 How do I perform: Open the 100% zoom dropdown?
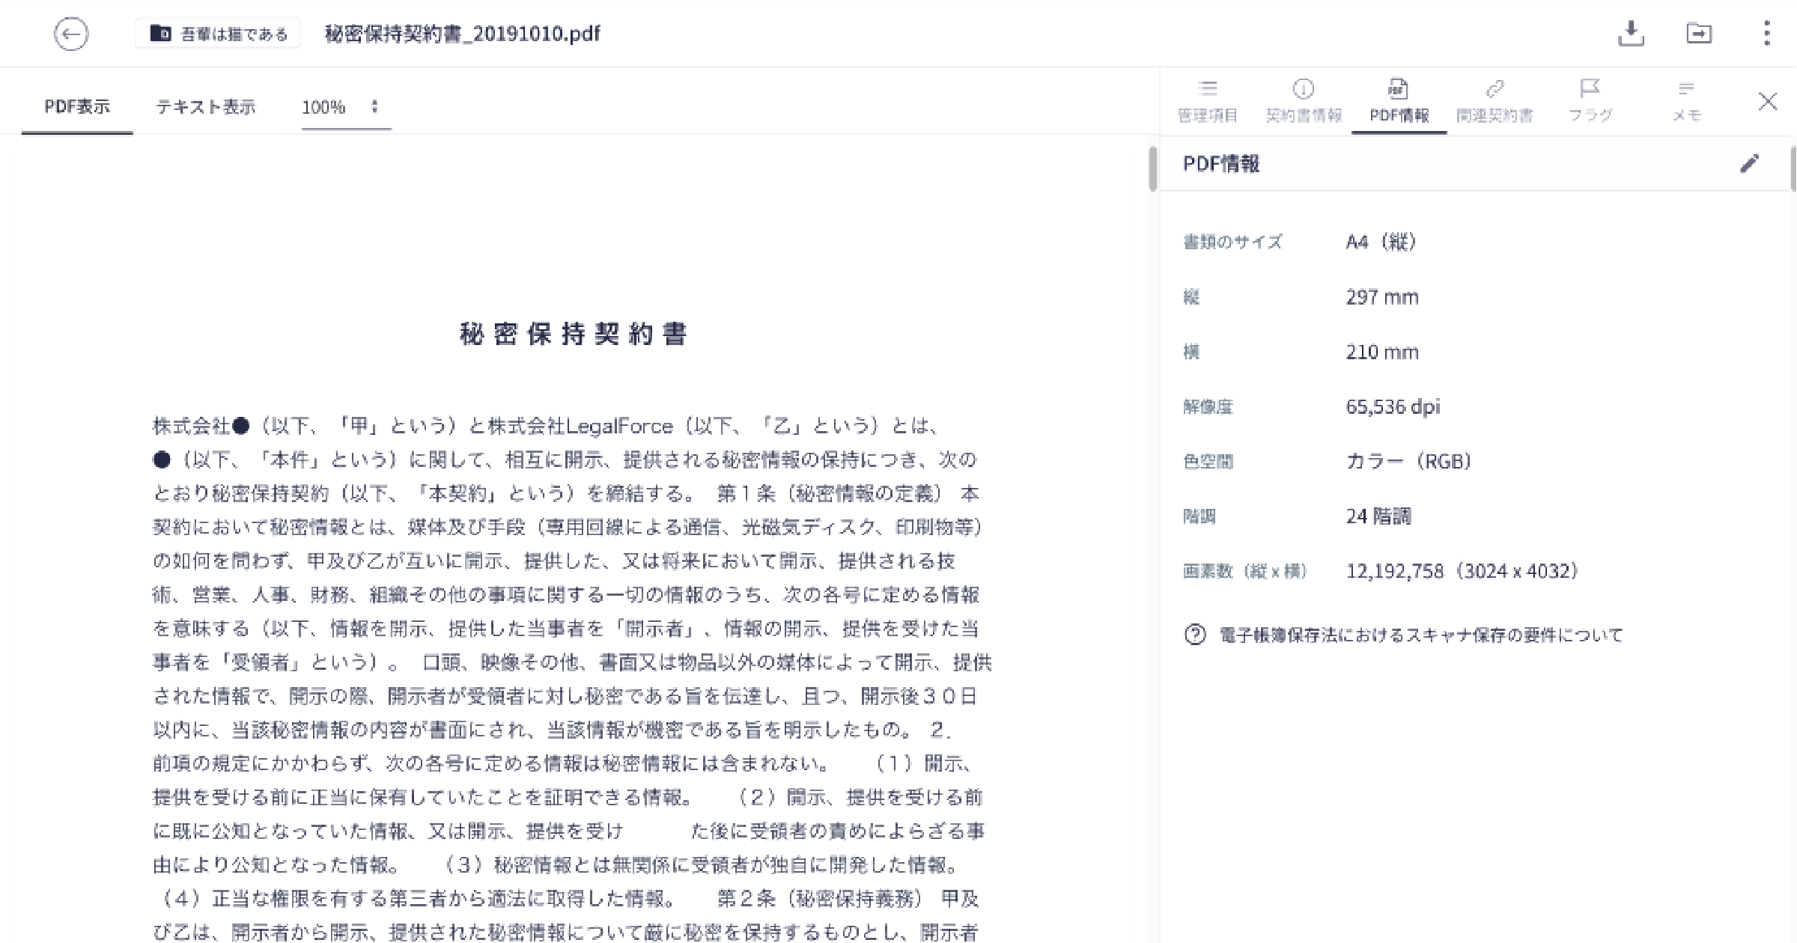(x=323, y=108)
